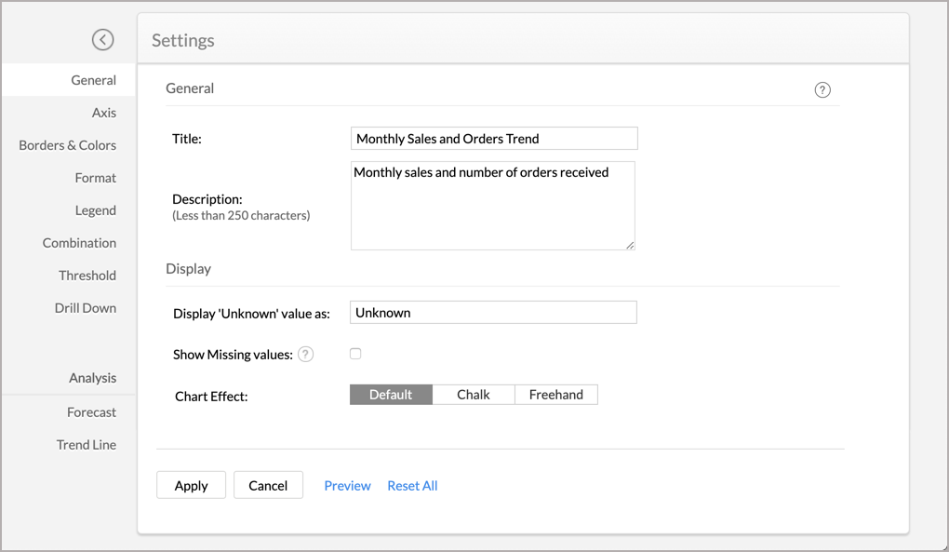Click the Cancel button
This screenshot has height=552, width=949.
[x=268, y=485]
